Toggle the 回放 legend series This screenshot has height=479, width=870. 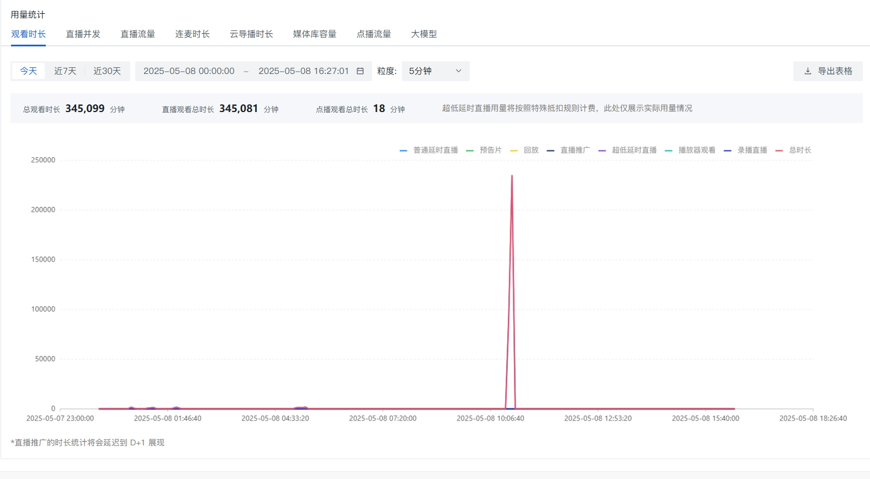524,150
